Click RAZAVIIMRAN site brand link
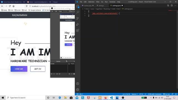The height and width of the screenshot is (100, 178). 20,15
